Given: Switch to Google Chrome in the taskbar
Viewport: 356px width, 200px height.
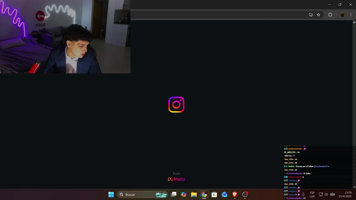Looking at the screenshot, I should (x=204, y=194).
